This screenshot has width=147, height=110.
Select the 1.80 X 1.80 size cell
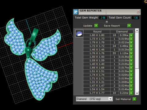[97, 35]
